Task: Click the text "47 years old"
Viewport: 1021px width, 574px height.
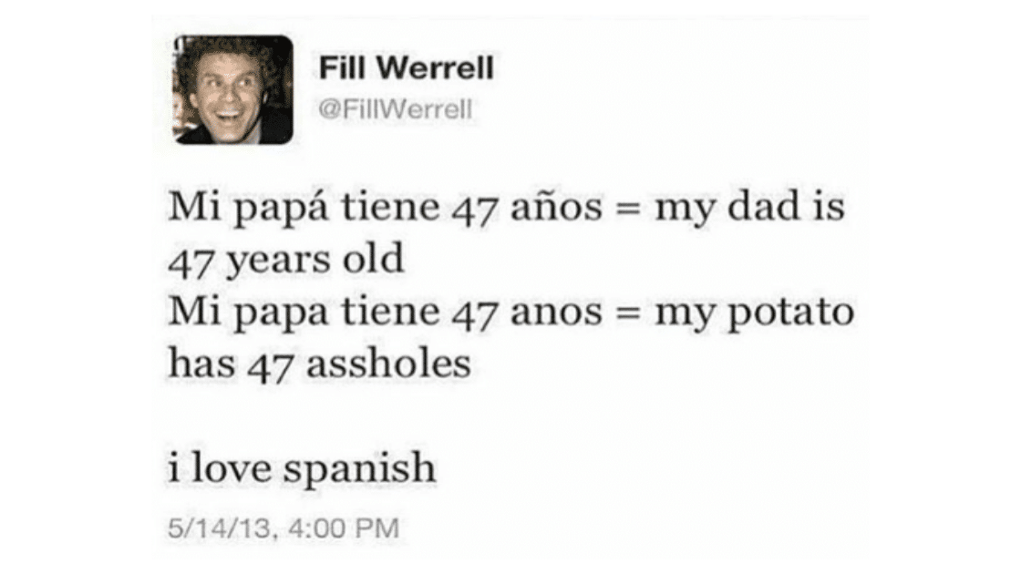Action: coord(286,261)
